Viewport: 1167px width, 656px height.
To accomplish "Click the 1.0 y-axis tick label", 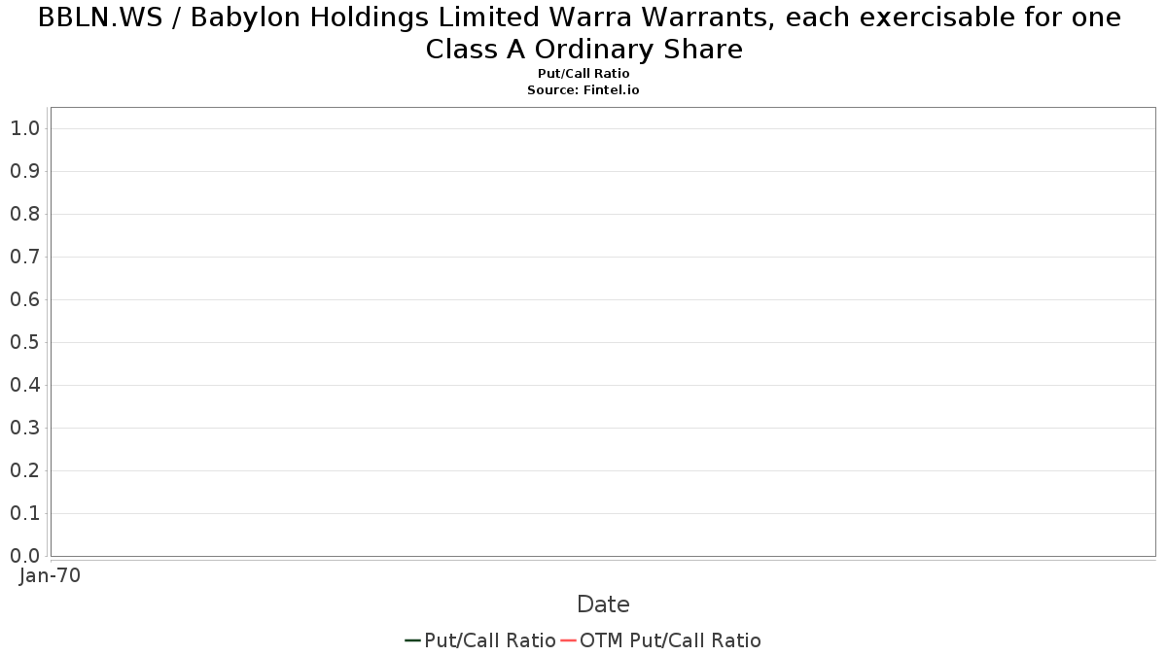I will click(24, 128).
